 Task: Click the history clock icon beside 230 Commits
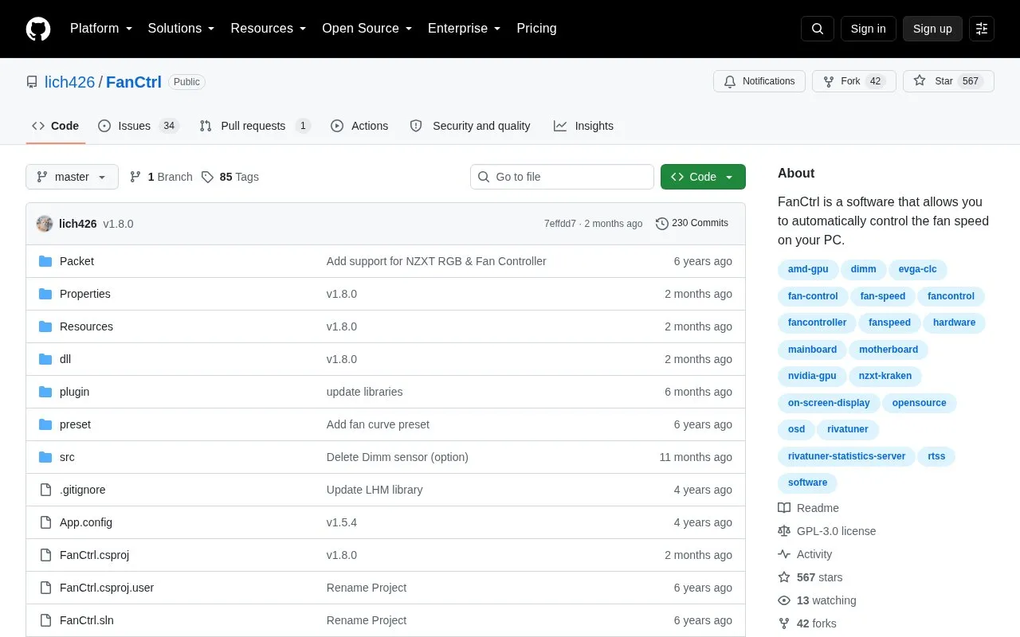click(x=662, y=224)
